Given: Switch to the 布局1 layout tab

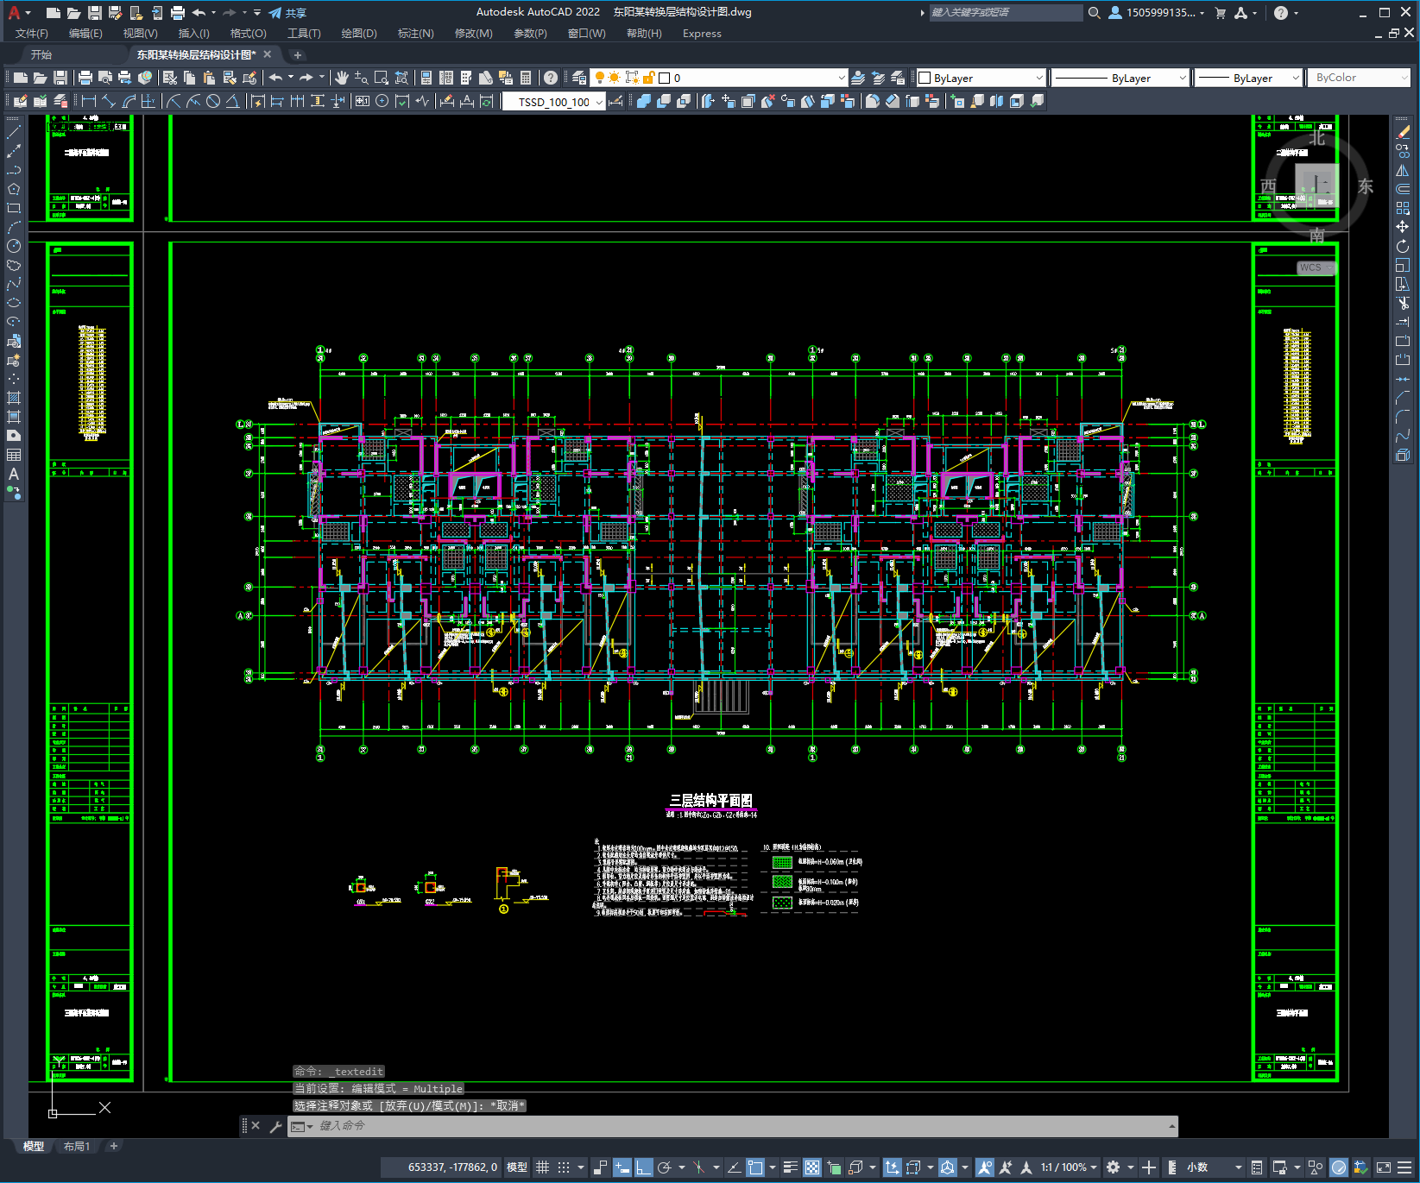Looking at the screenshot, I should coord(76,1146).
